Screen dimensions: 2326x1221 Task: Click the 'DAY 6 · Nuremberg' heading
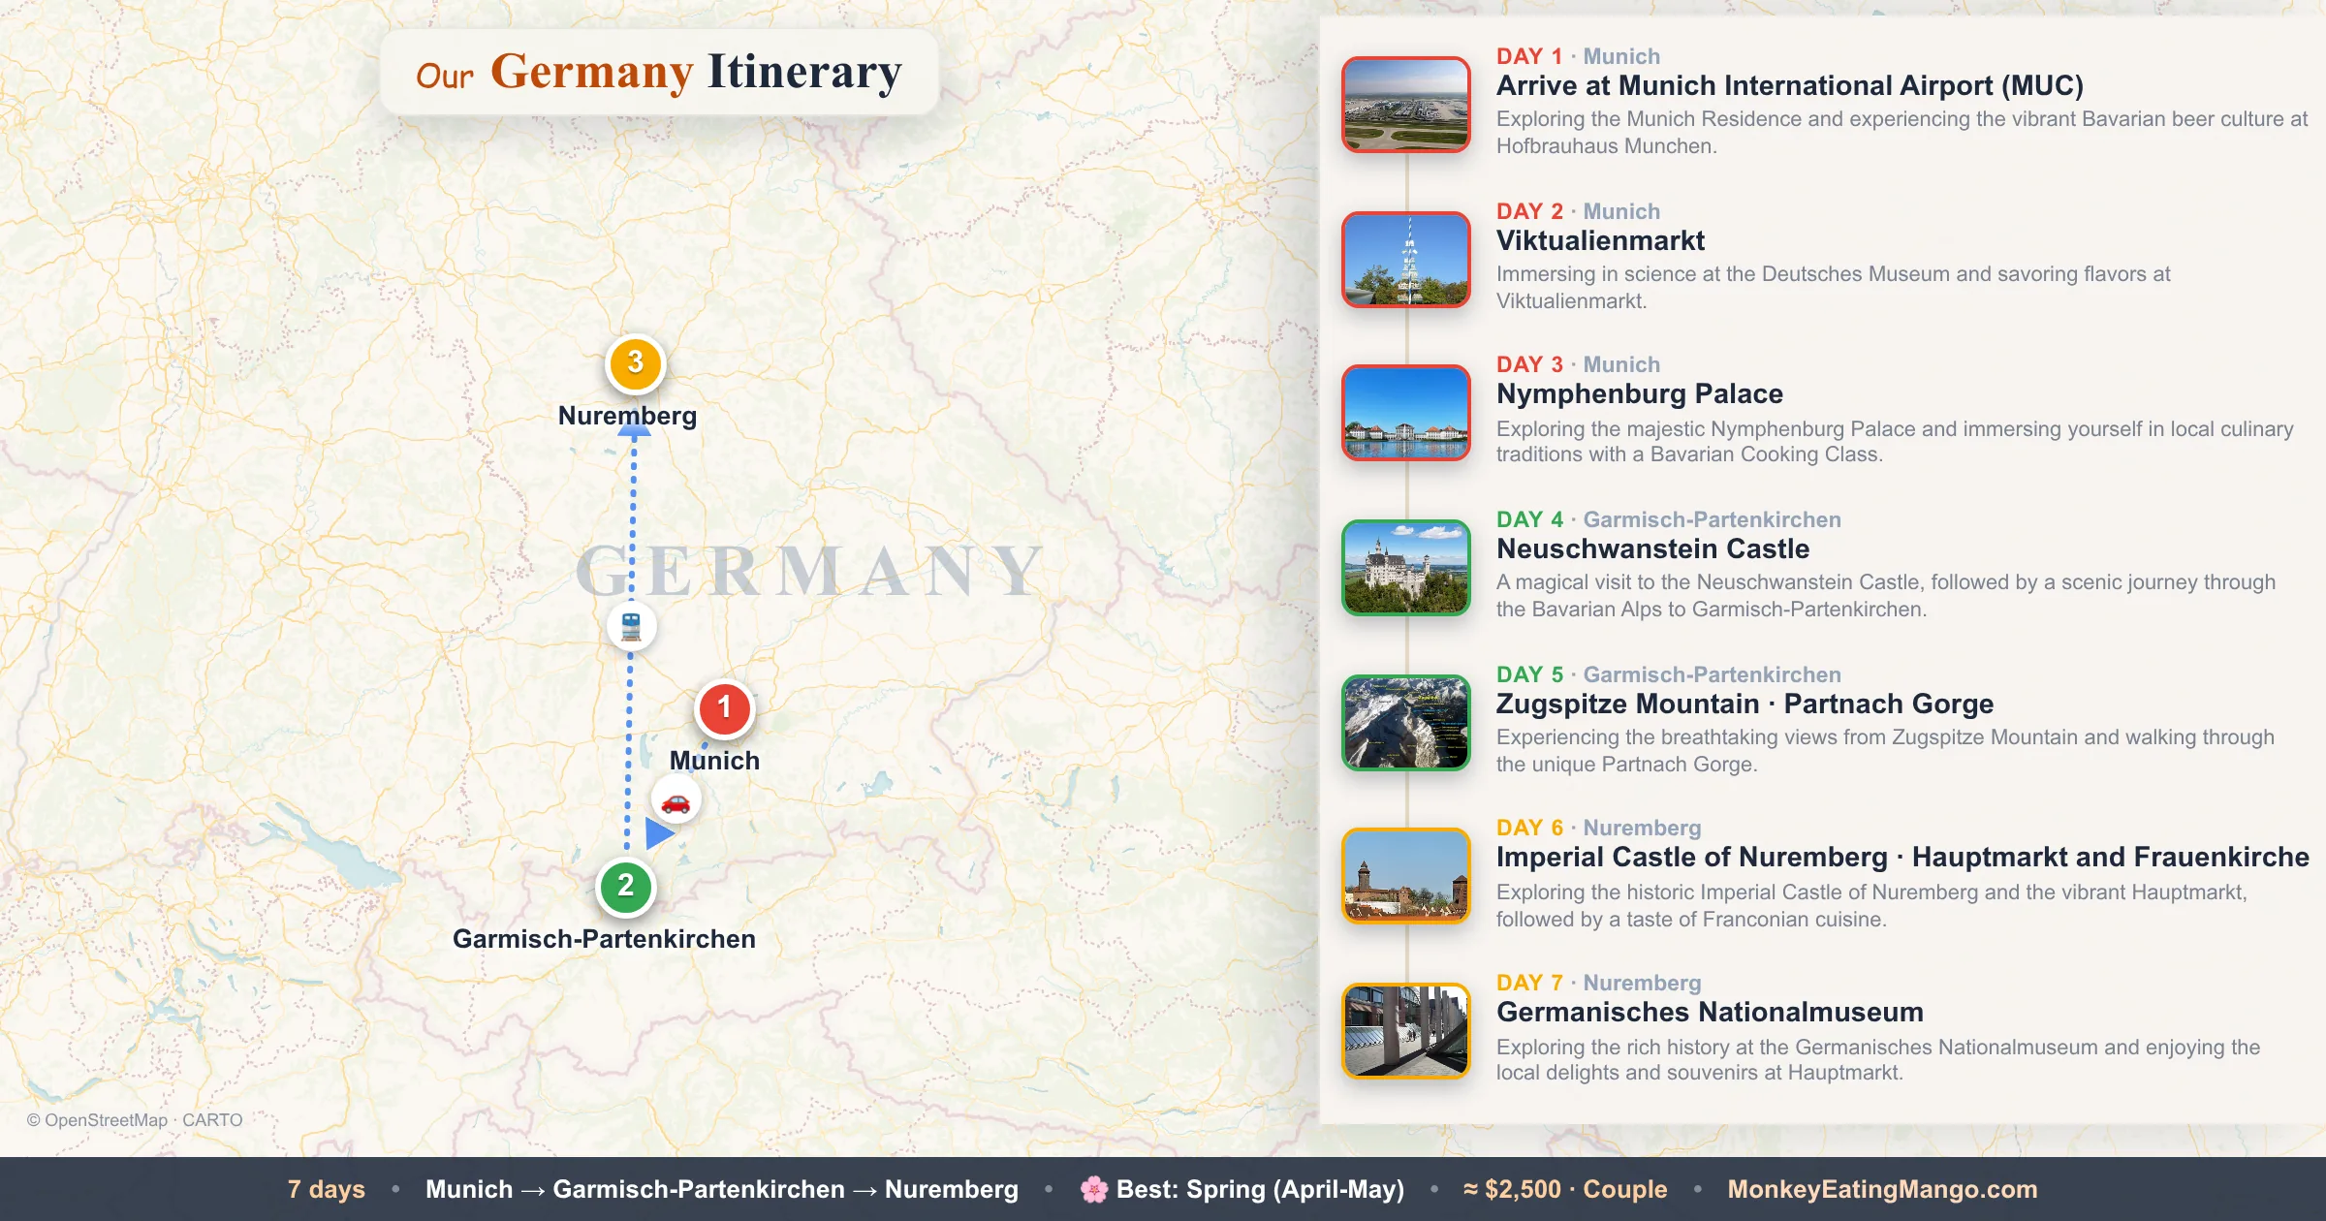(1599, 828)
